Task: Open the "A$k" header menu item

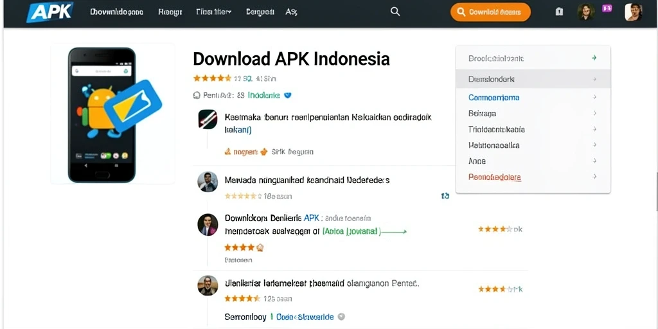Action: pos(291,12)
